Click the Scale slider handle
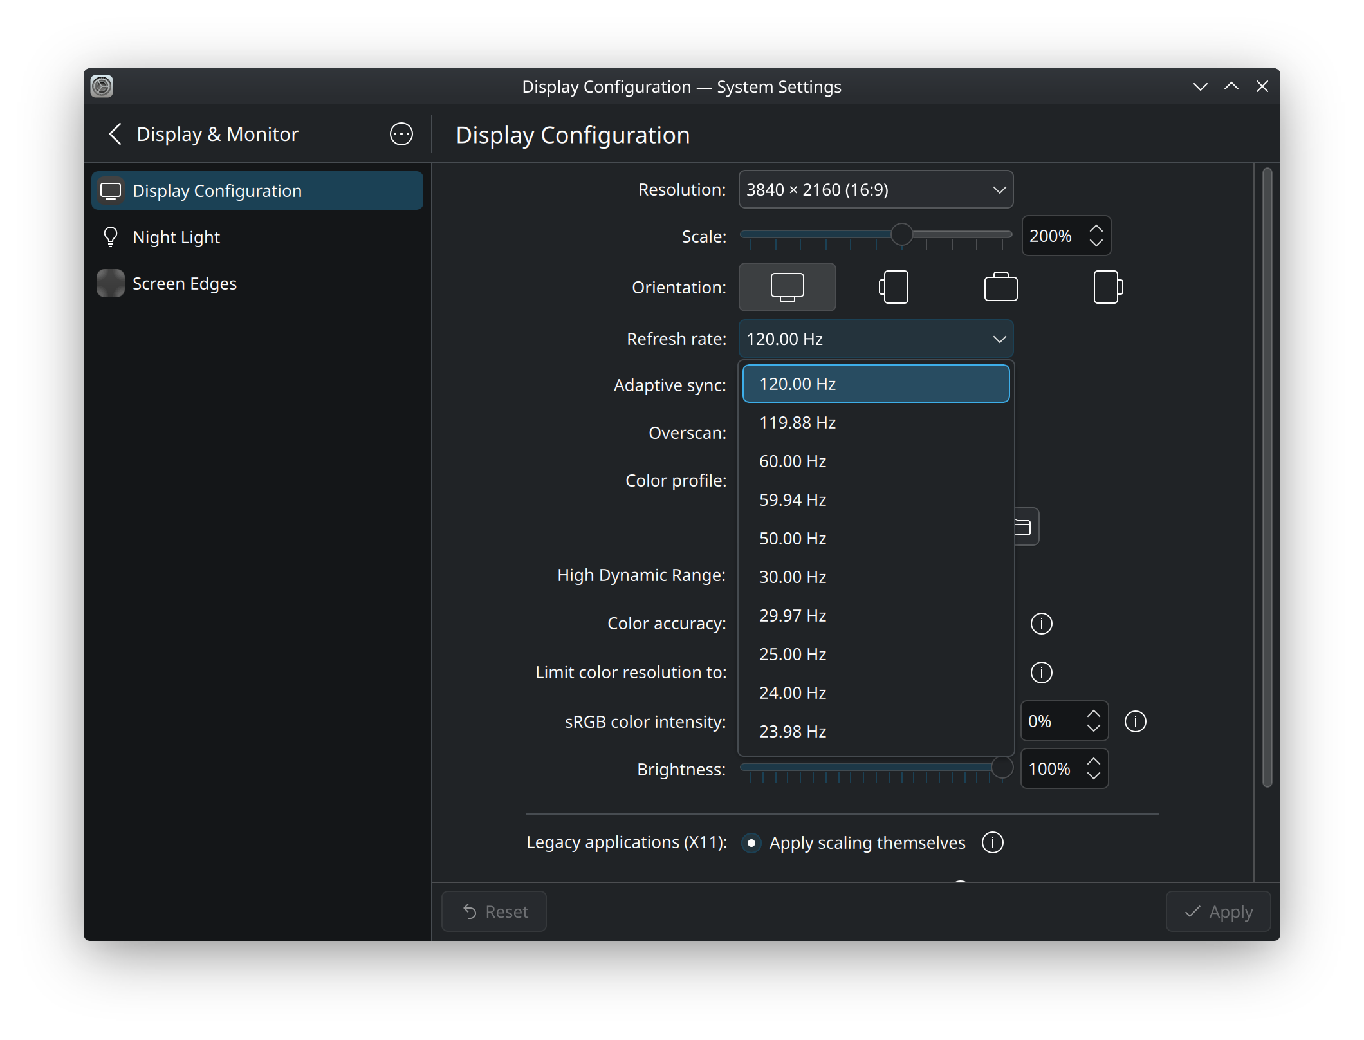Viewport: 1364px width, 1040px height. point(901,234)
